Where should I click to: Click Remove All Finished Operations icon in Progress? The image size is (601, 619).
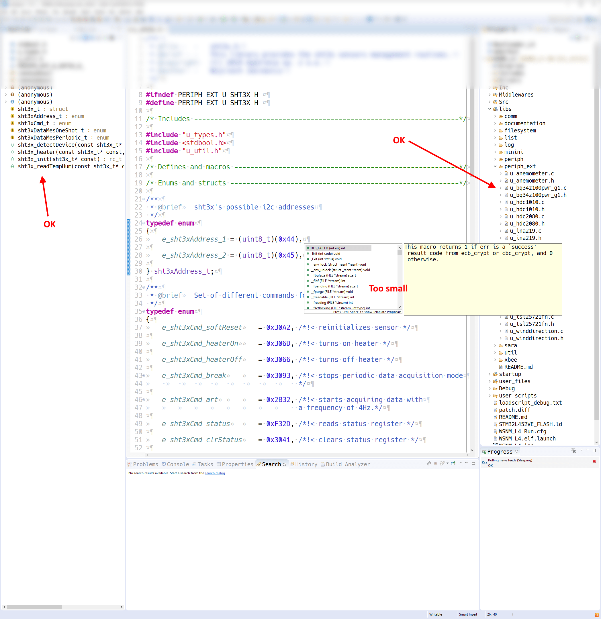pos(573,451)
